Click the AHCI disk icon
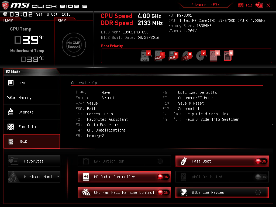Screen dimensions: 276x207 [184, 177]
